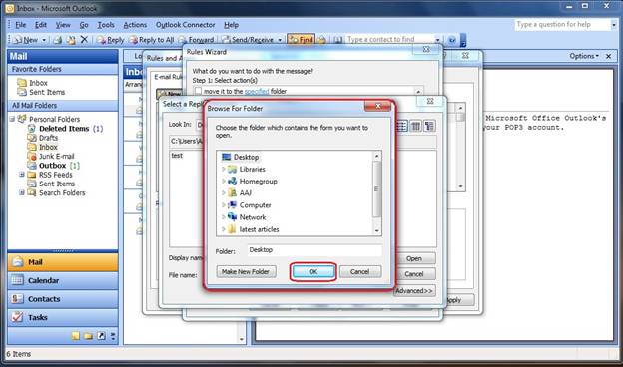The width and height of the screenshot is (623, 367).
Task: Click the Forward toolbar icon
Action: (183, 40)
